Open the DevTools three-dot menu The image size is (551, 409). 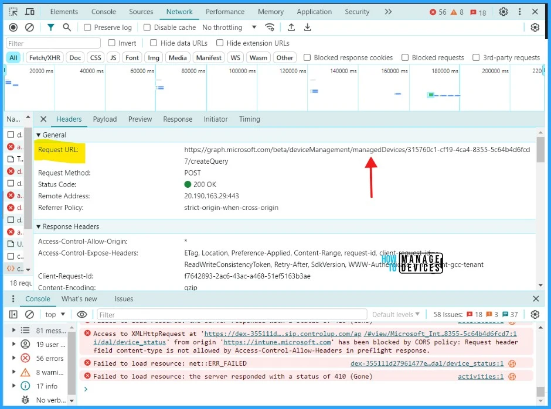(x=520, y=12)
